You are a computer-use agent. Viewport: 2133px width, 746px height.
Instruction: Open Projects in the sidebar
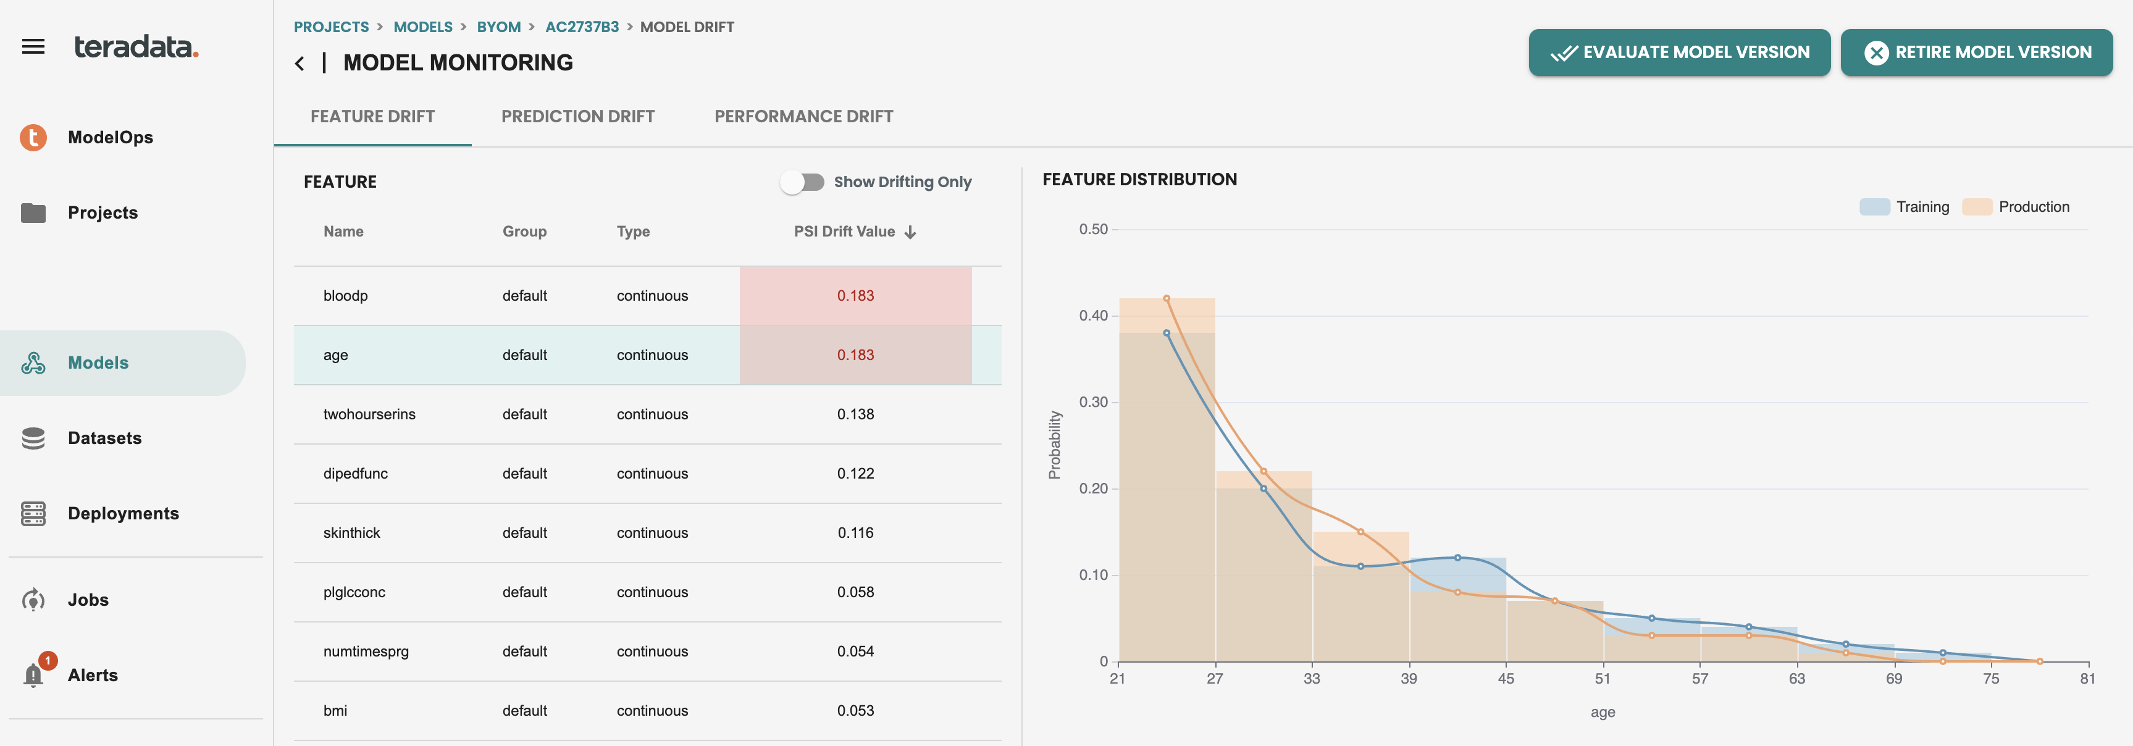pos(103,213)
